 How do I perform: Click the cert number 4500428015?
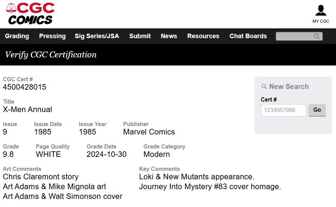tap(24, 87)
